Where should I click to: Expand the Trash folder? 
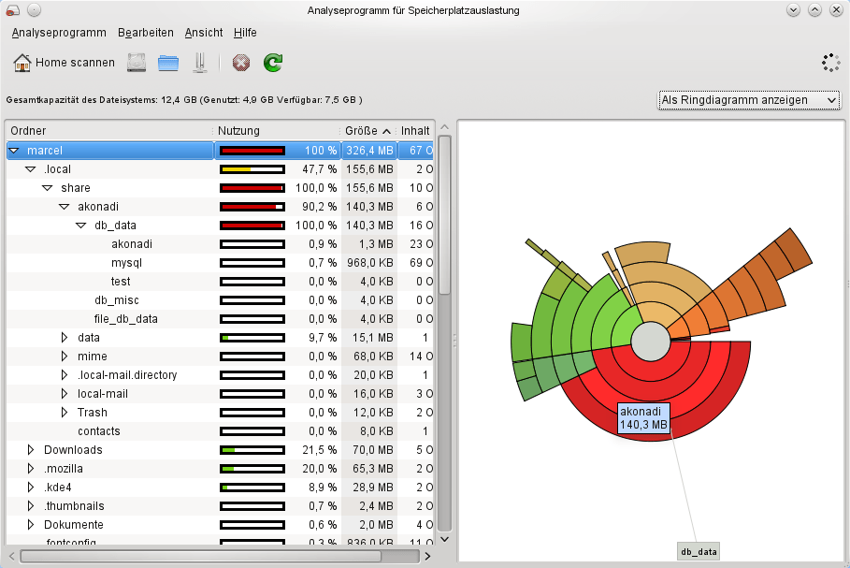tap(65, 413)
